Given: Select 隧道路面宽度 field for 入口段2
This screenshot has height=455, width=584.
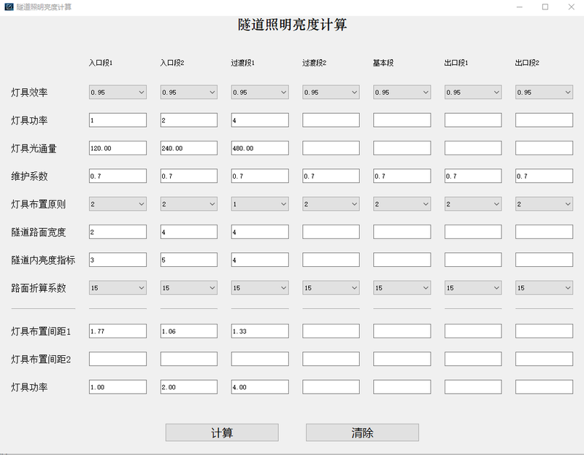Looking at the screenshot, I should tap(189, 232).
